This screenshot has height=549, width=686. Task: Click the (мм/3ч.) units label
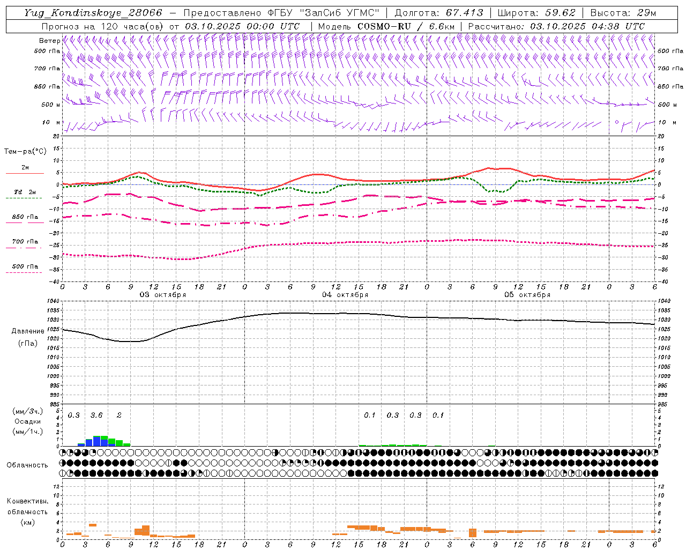coord(28,411)
